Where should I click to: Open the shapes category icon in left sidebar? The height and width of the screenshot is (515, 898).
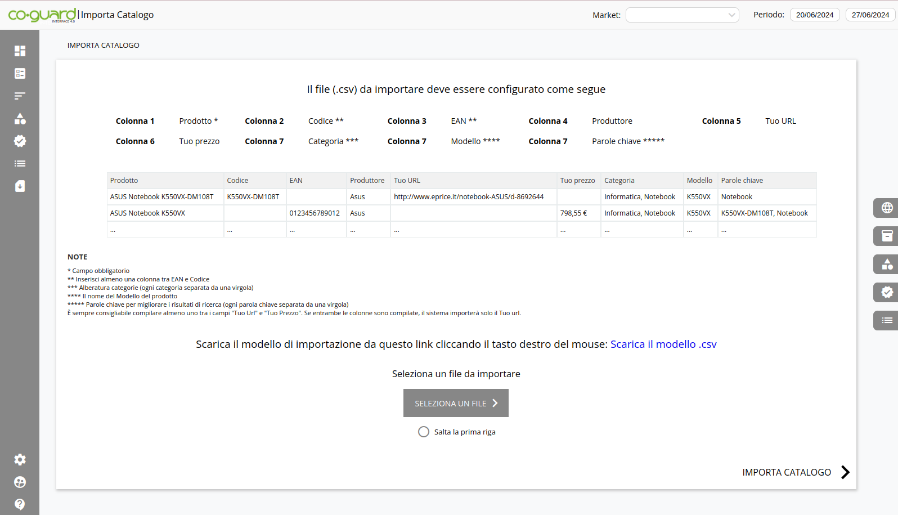point(20,119)
